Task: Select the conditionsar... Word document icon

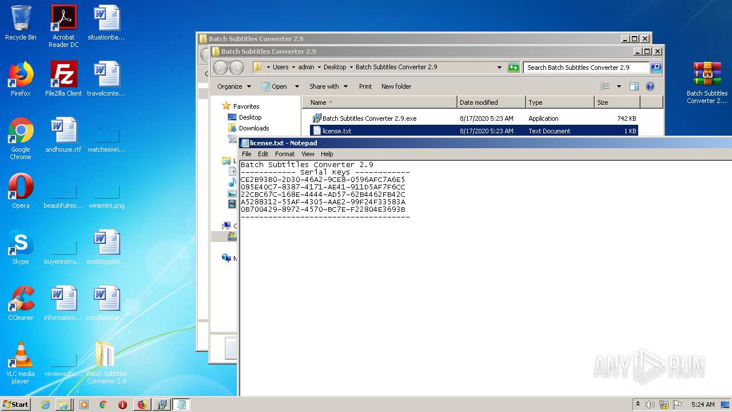Action: (106, 303)
